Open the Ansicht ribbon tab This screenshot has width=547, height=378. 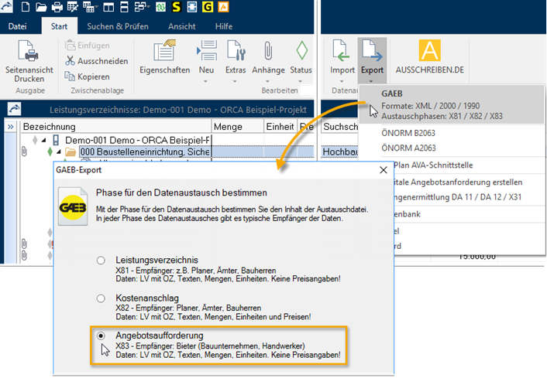coord(182,26)
